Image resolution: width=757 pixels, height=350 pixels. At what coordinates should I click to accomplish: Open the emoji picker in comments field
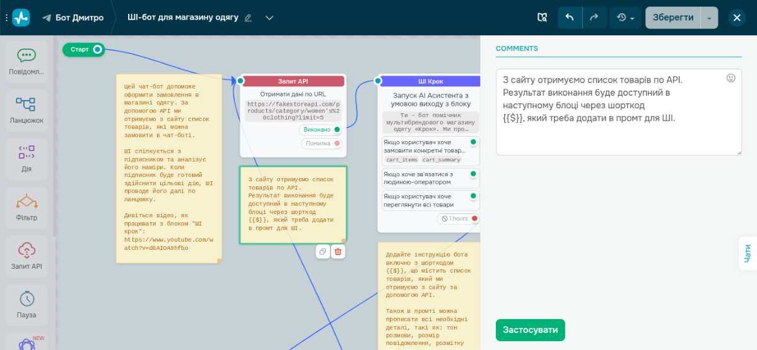pos(731,78)
